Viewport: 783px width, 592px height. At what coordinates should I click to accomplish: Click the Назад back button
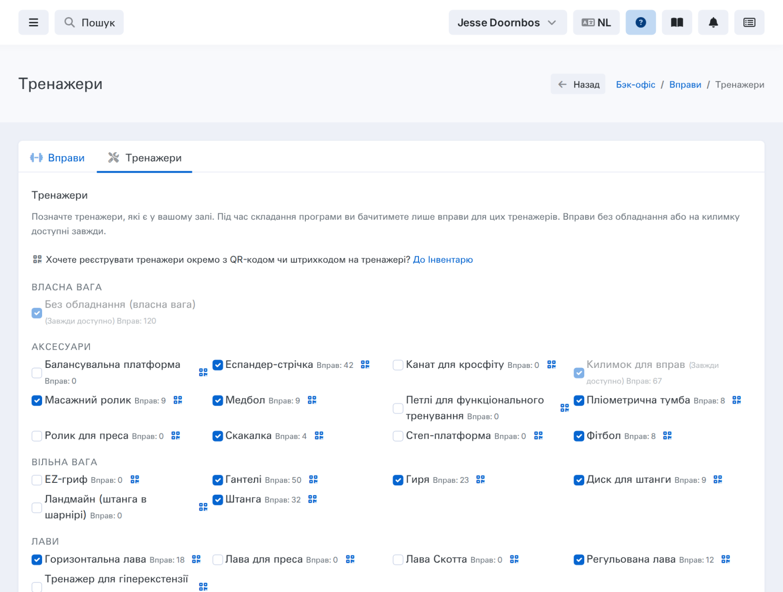coord(578,84)
